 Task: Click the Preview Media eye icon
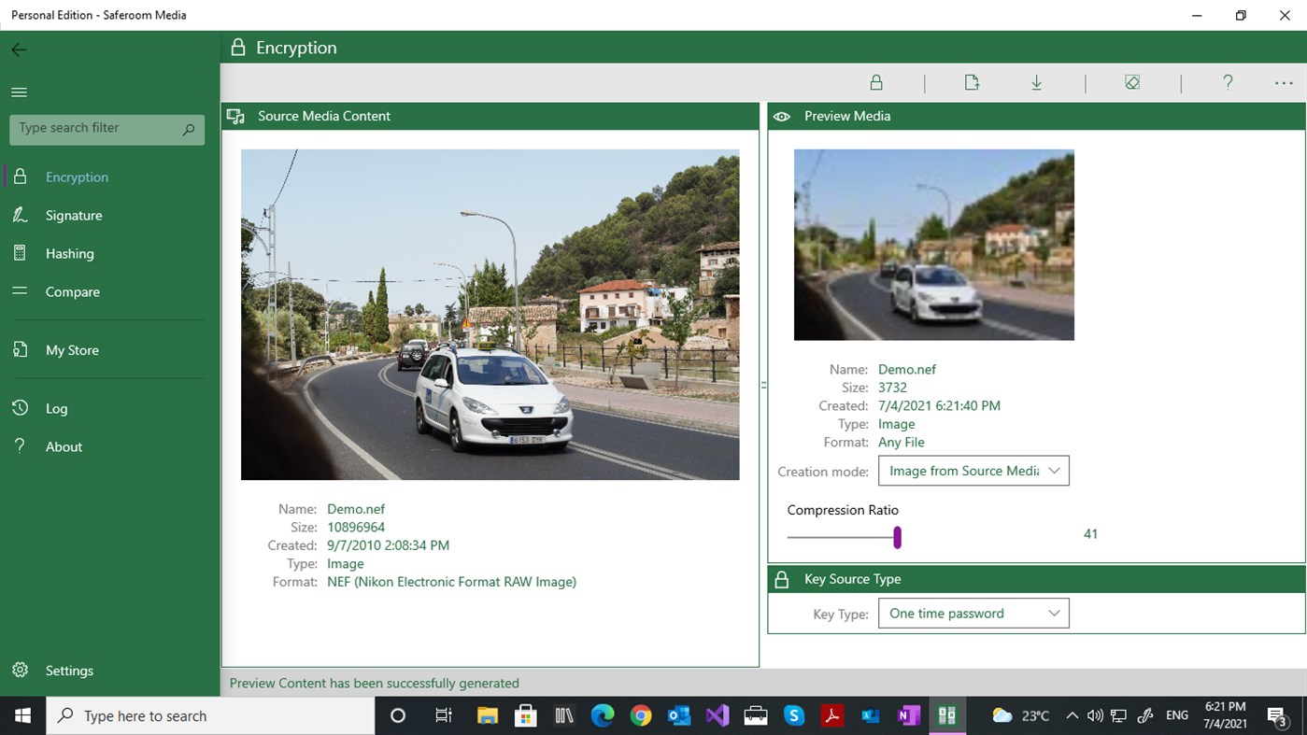coord(781,116)
